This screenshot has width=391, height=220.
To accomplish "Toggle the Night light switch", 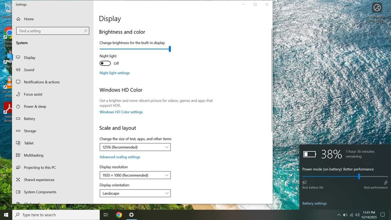I will click(x=105, y=63).
